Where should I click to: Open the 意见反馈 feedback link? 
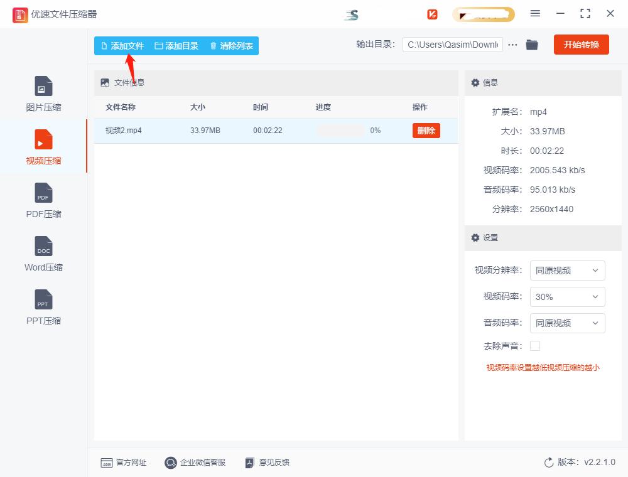pos(273,463)
